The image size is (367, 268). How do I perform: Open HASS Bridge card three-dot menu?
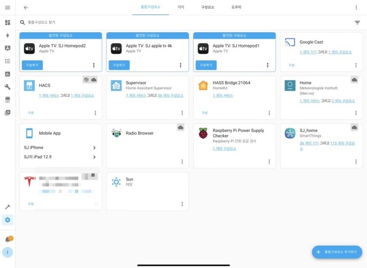click(269, 113)
